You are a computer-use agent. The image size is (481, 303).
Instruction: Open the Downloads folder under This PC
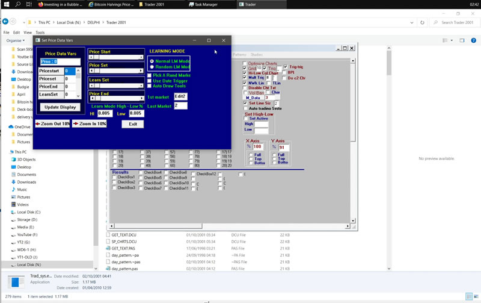26,182
